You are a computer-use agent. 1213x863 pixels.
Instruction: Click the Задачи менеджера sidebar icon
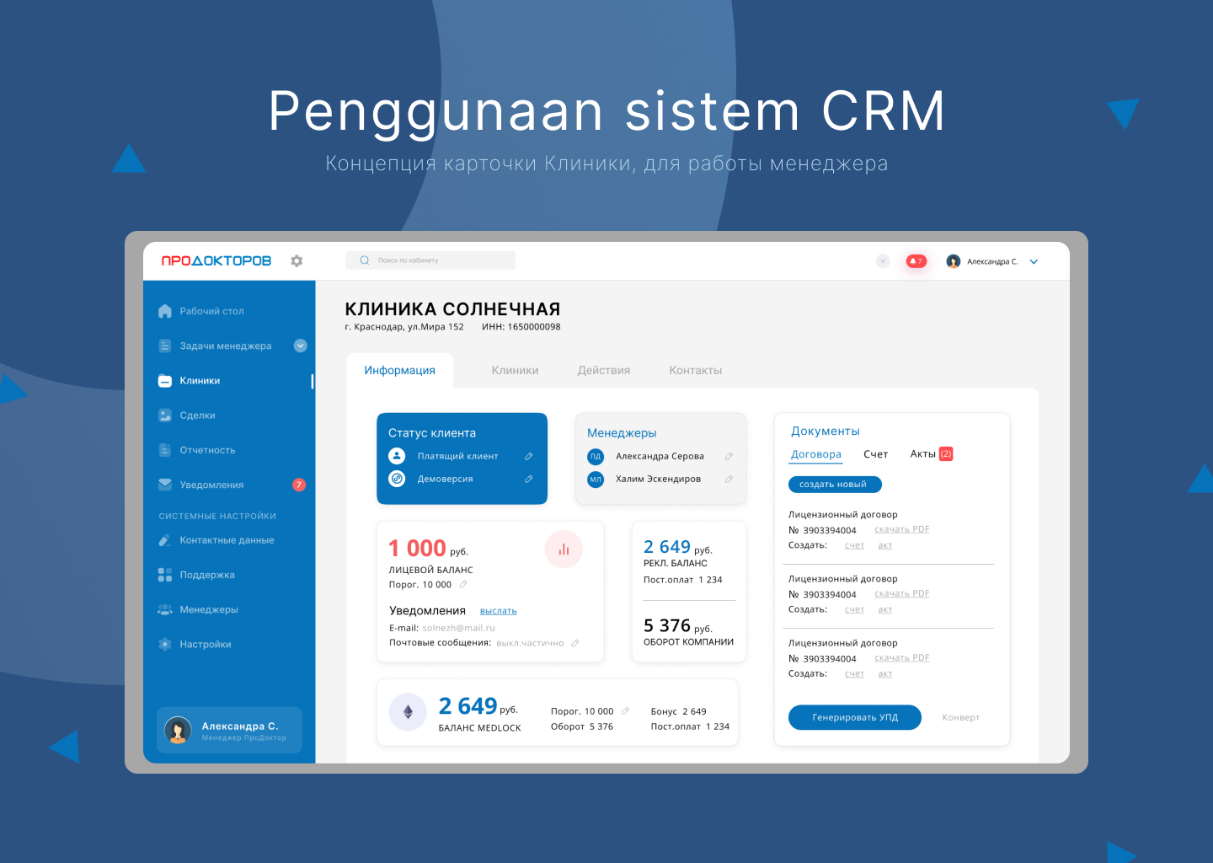point(165,346)
